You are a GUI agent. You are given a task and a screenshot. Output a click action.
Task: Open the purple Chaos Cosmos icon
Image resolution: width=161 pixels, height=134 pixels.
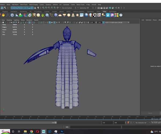[112, 15]
